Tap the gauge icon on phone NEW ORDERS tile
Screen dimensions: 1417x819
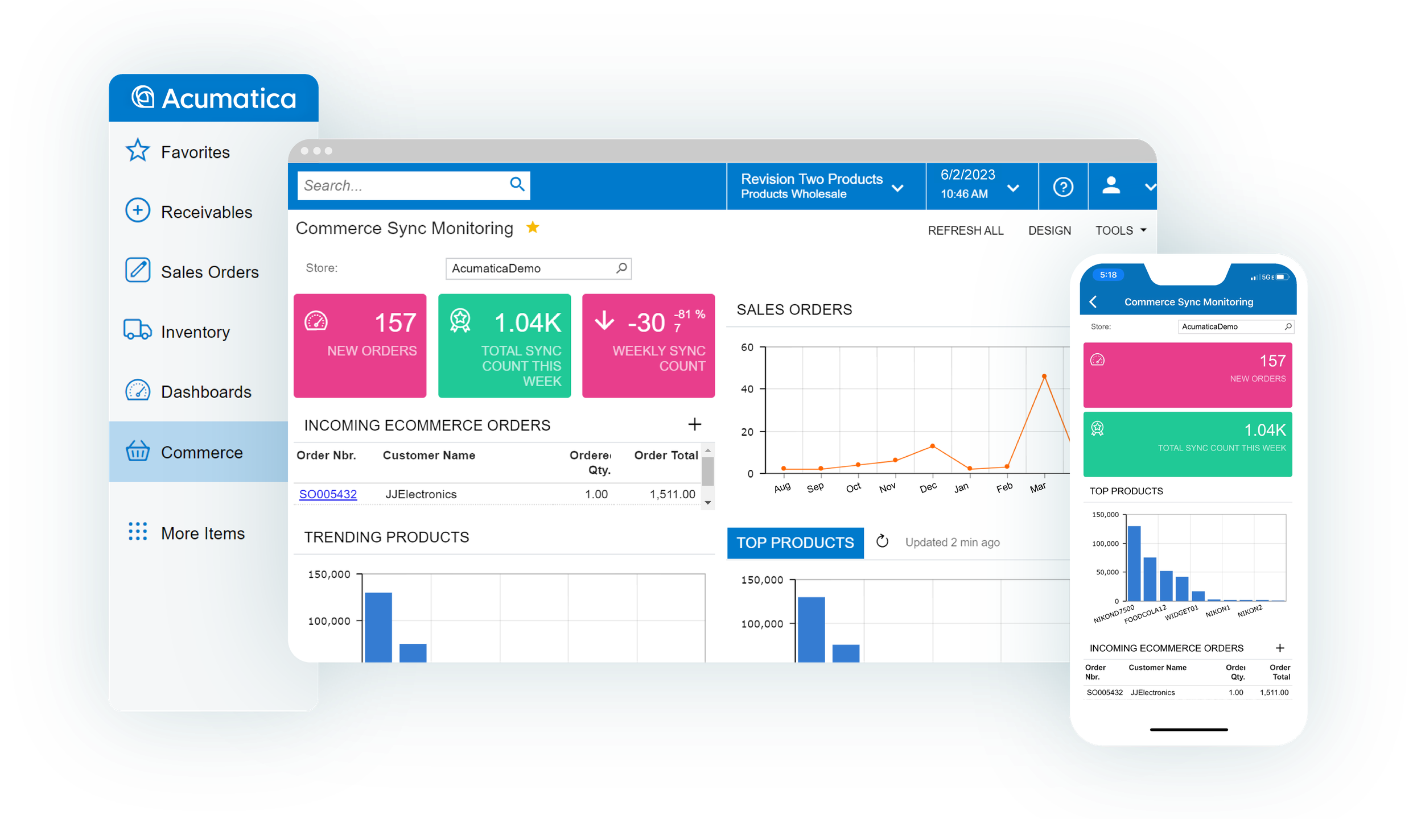coord(1098,360)
